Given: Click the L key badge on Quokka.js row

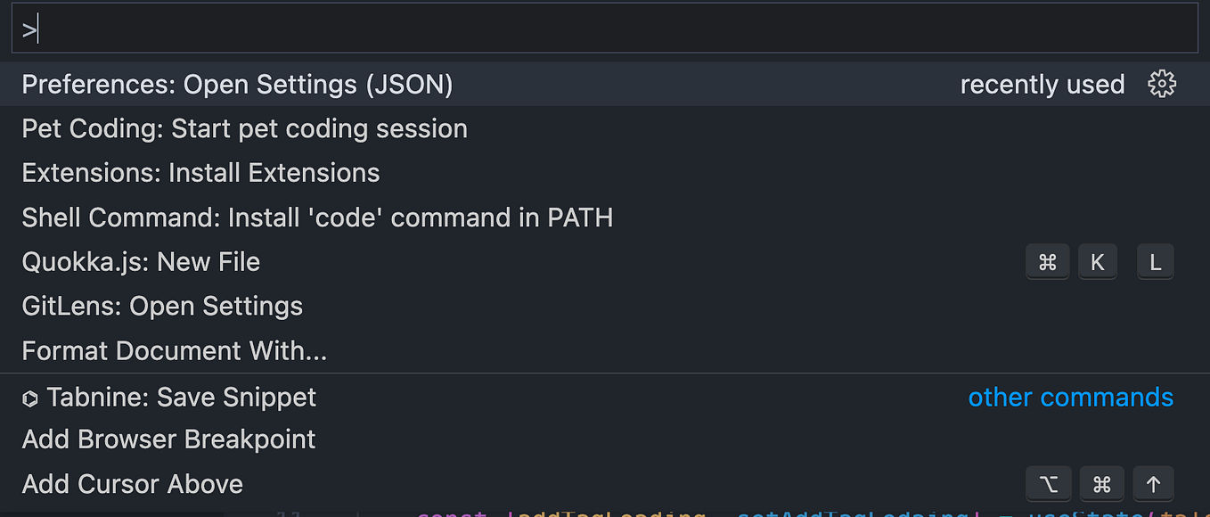Looking at the screenshot, I should [1155, 261].
